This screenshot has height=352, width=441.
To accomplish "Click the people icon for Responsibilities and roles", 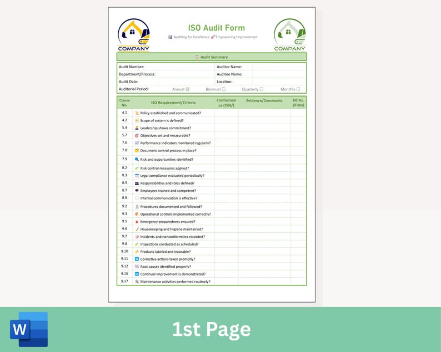I will 137,183.
